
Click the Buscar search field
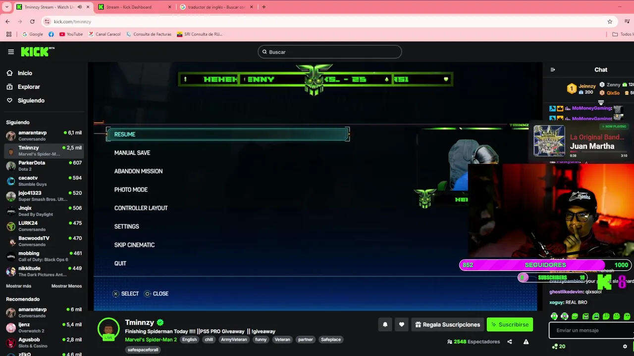tap(330, 52)
